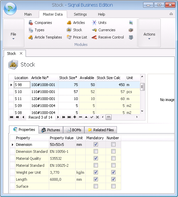The image size is (178, 197).
Task: Click the Signal application orb button
Action: point(10,9)
